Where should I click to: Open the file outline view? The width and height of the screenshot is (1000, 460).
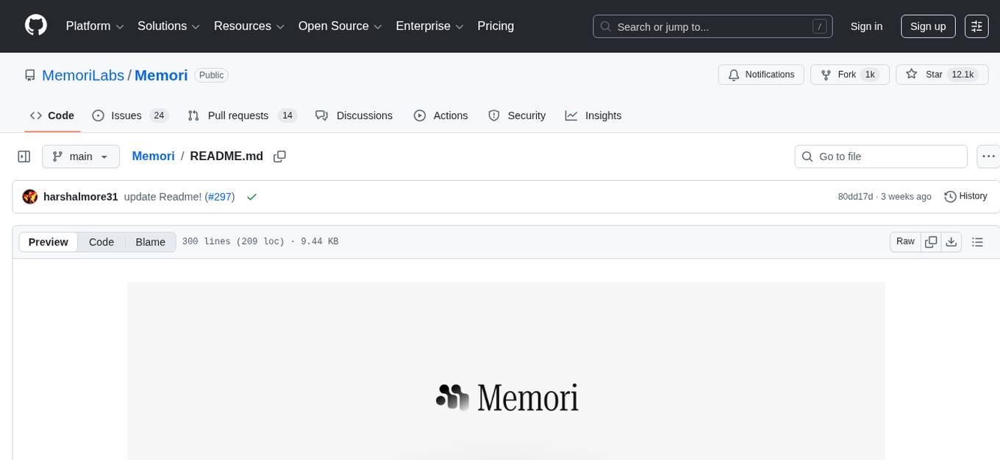977,241
